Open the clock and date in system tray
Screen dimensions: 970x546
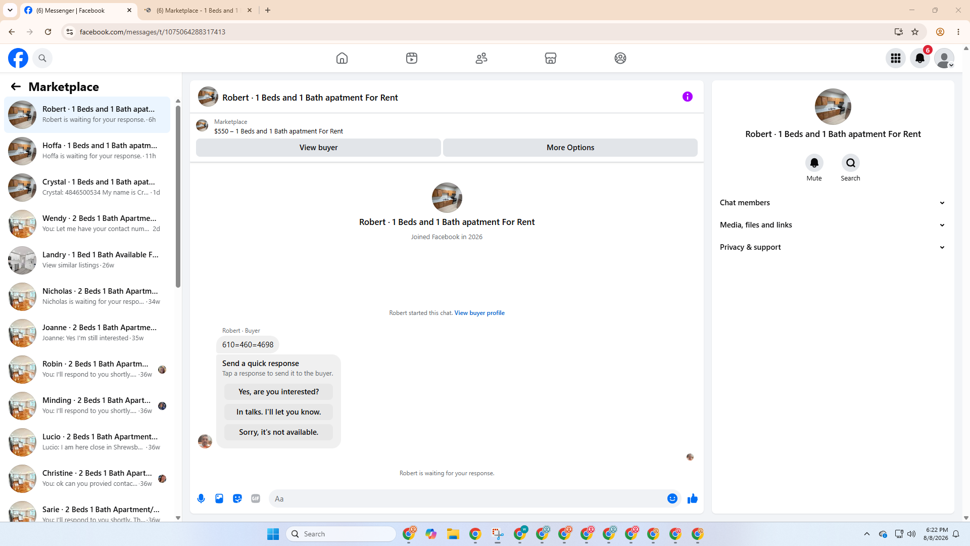tap(936, 534)
